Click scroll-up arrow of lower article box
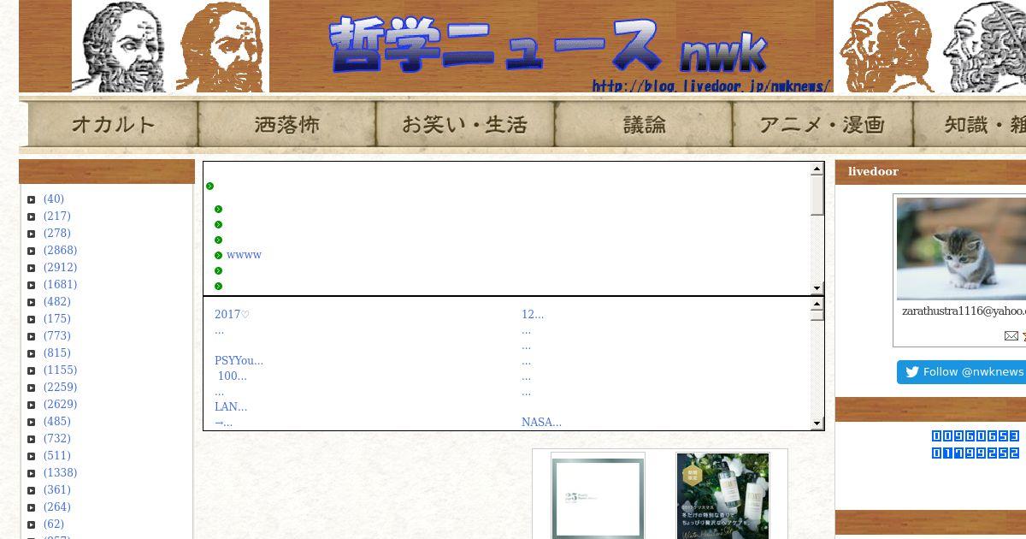 coord(817,304)
